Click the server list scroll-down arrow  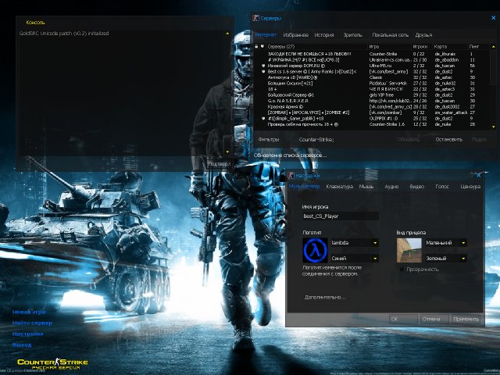pos(494,127)
